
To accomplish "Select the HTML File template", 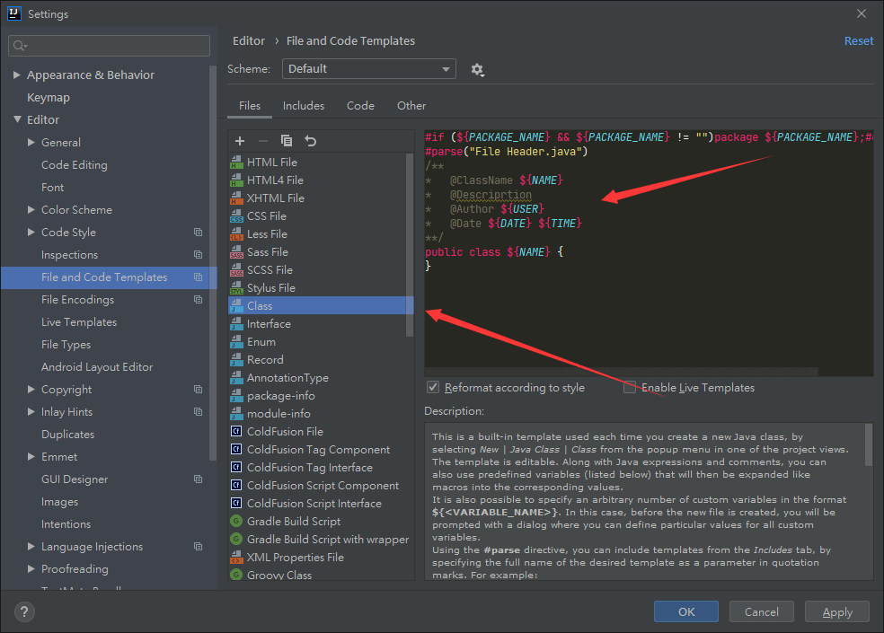I will coord(271,163).
